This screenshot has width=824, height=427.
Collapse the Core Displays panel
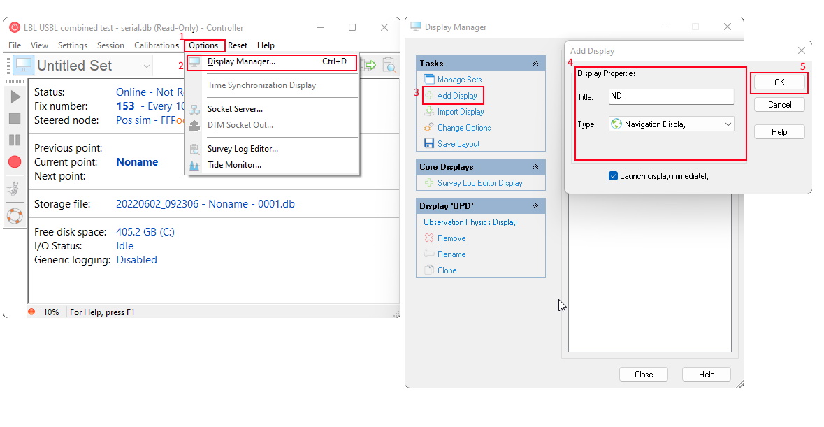(535, 167)
